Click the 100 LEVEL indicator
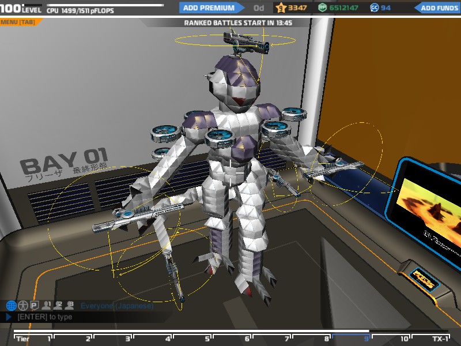This screenshot has height=346, width=461. point(21,9)
